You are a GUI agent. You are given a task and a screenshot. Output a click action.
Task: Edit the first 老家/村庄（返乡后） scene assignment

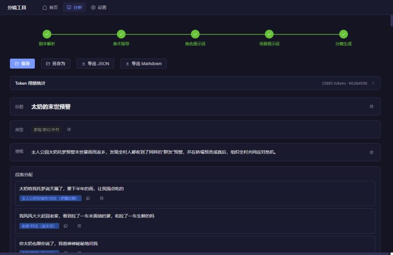[x=79, y=226]
